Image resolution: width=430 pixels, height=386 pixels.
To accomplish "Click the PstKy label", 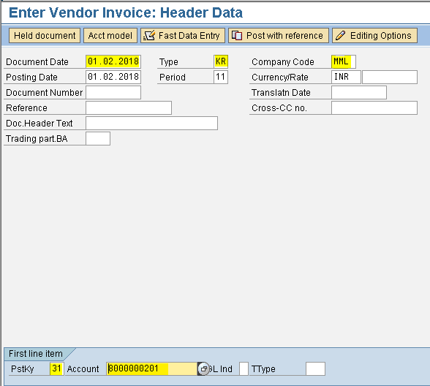I will pos(22,369).
